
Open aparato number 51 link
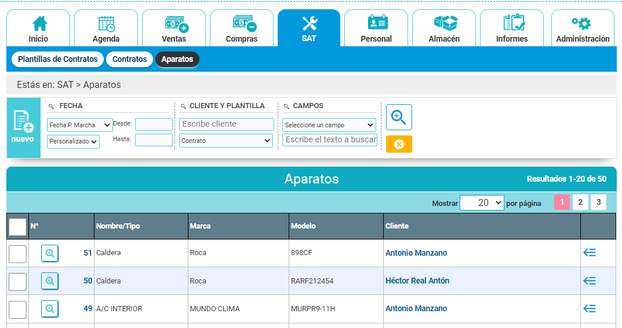pos(88,253)
